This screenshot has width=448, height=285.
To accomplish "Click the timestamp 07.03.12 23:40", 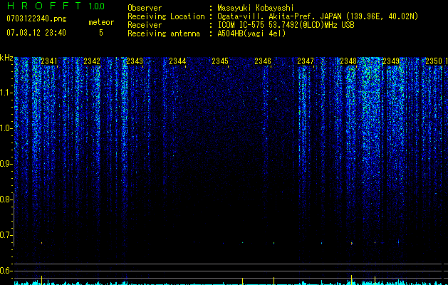I will point(36,33).
